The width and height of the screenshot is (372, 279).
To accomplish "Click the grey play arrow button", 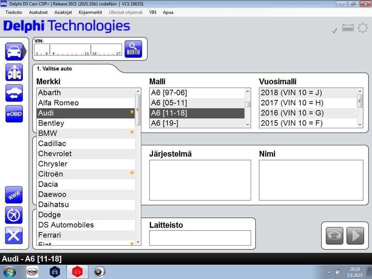I will (355, 236).
